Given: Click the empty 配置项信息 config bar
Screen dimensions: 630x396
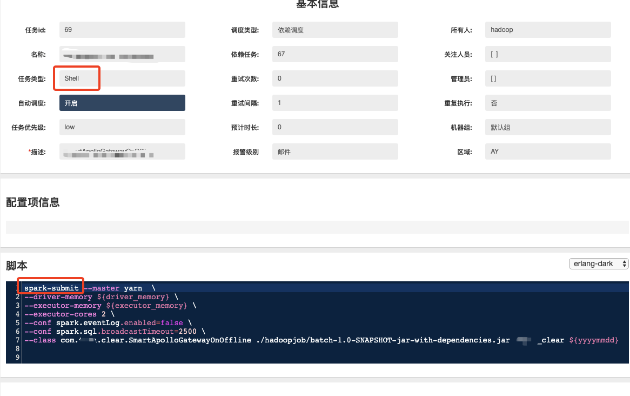Looking at the screenshot, I should pyautogui.click(x=317, y=227).
